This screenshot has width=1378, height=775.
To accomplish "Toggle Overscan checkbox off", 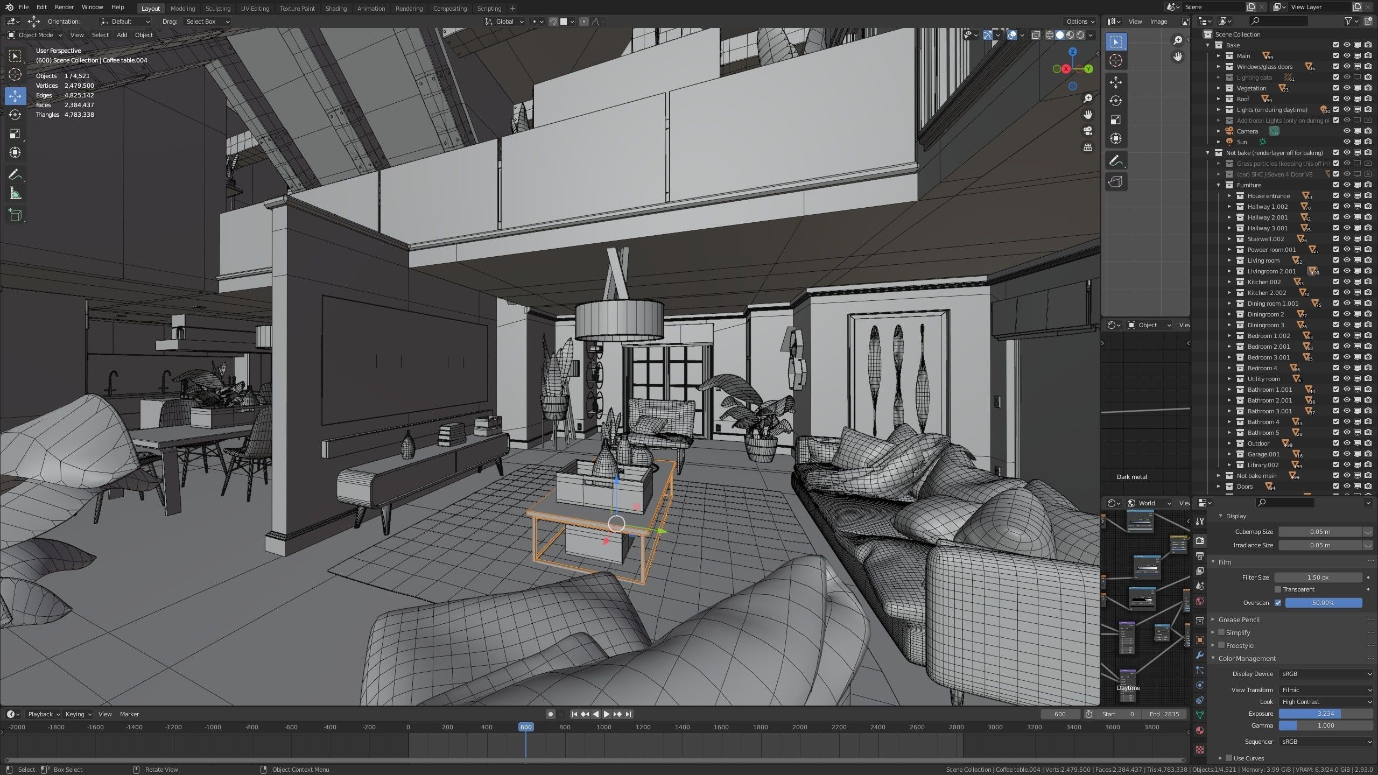I will pyautogui.click(x=1278, y=603).
